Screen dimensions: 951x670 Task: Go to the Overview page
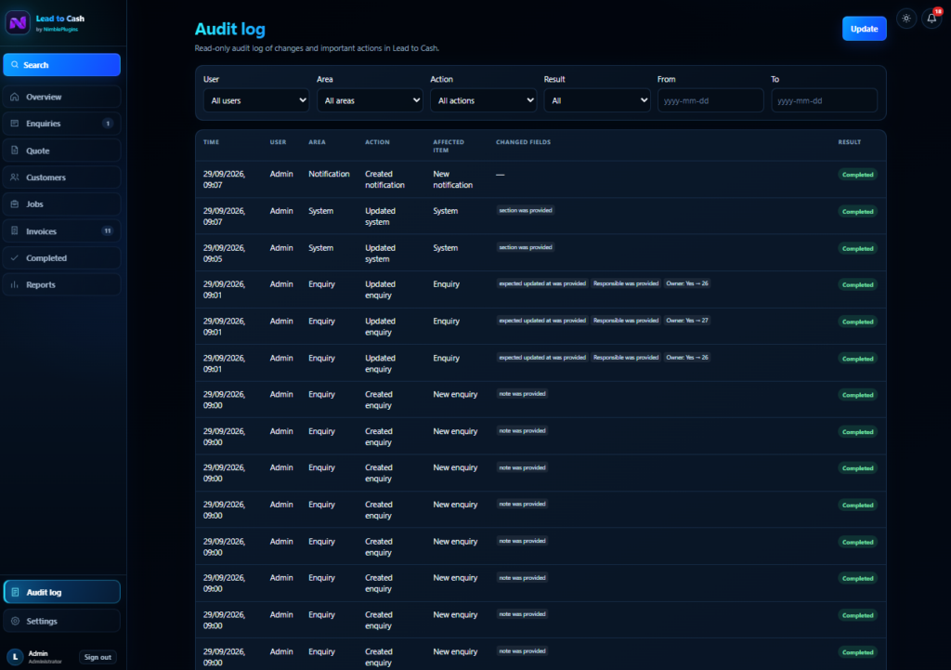pyautogui.click(x=62, y=97)
